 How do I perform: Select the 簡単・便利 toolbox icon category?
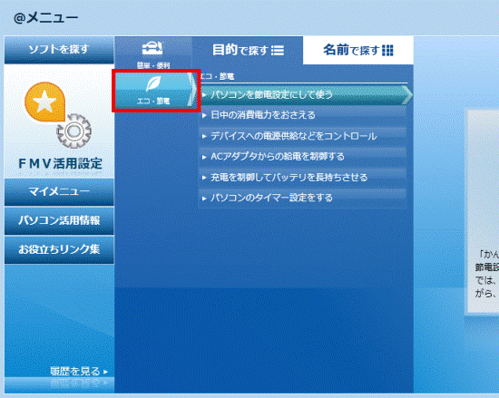coord(153,53)
